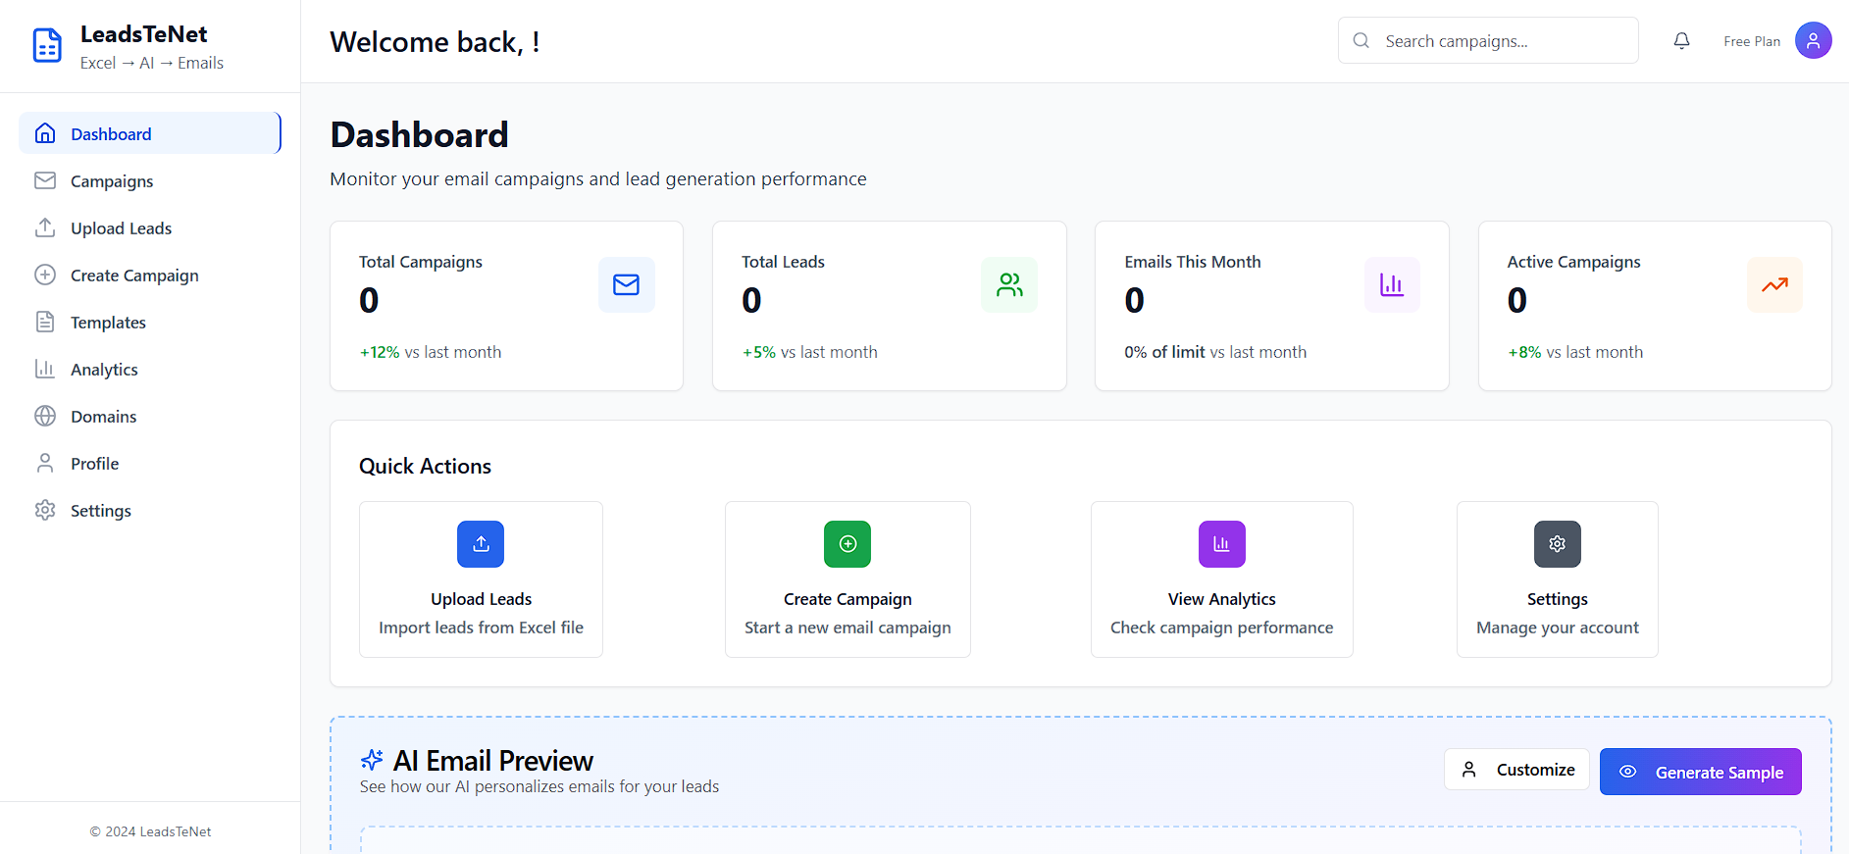Open the View Analytics quick action card

pos(1222,579)
